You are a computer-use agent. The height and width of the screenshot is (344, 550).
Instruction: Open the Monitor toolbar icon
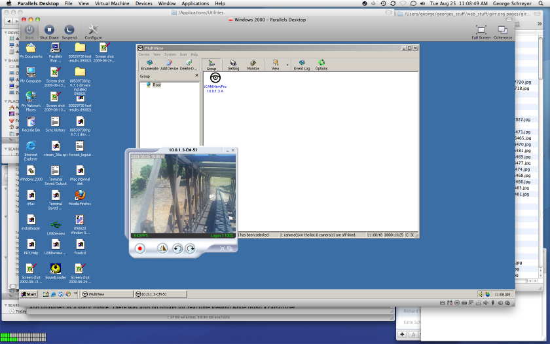coord(253,65)
